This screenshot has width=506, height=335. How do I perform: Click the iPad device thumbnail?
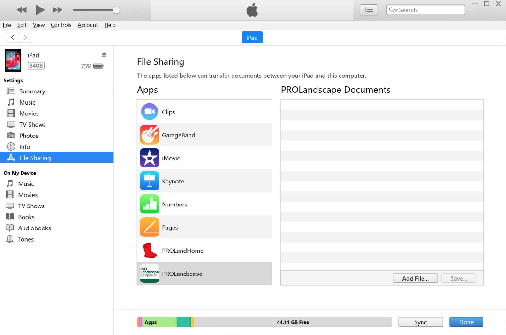click(13, 61)
